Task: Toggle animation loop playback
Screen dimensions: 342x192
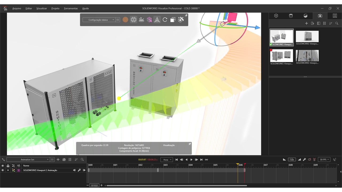Action: click(207, 160)
